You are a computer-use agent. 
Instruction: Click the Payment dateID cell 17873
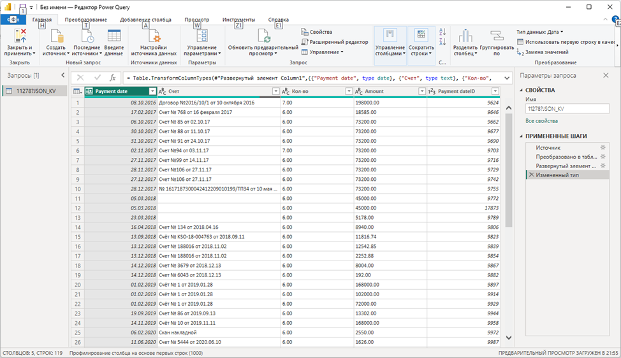pos(464,208)
